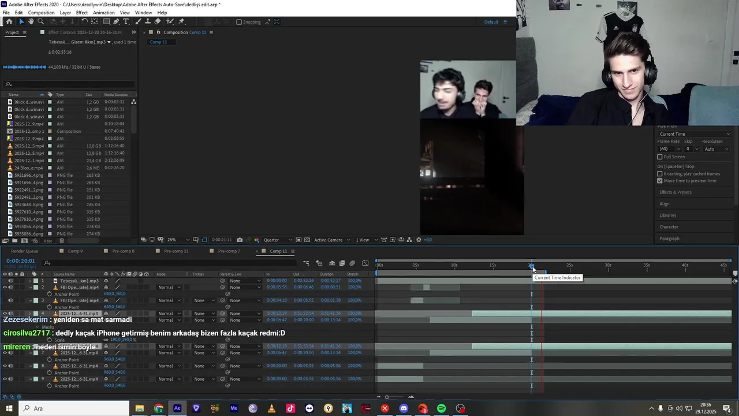Open the Composition Mini-Flowchart icon
The width and height of the screenshot is (739, 416).
click(x=306, y=263)
